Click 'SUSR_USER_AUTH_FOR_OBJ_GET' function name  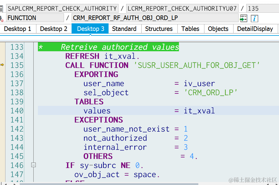(197, 65)
